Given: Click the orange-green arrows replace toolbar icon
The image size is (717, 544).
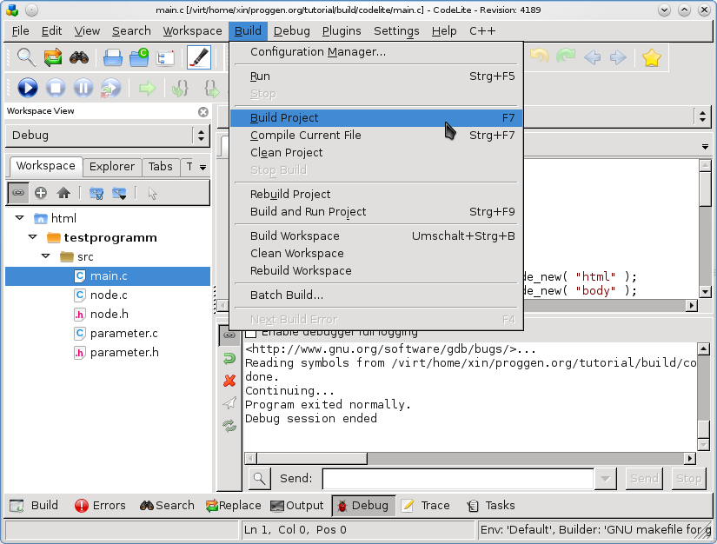Looking at the screenshot, I should click(x=53, y=58).
